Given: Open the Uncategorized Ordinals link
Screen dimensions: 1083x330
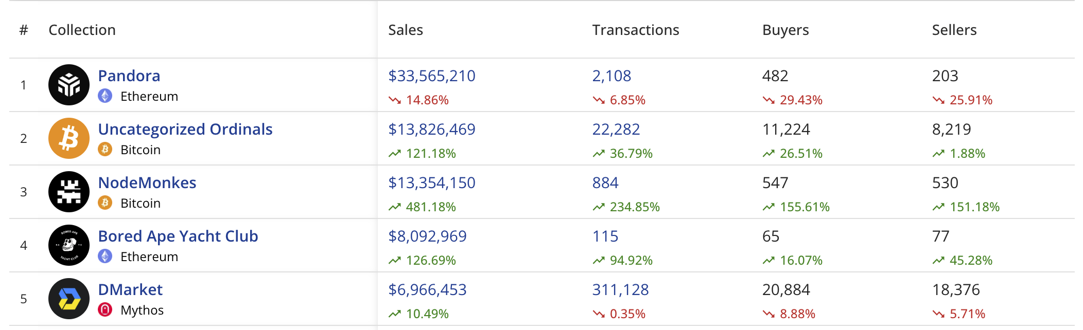Looking at the screenshot, I should [x=185, y=129].
